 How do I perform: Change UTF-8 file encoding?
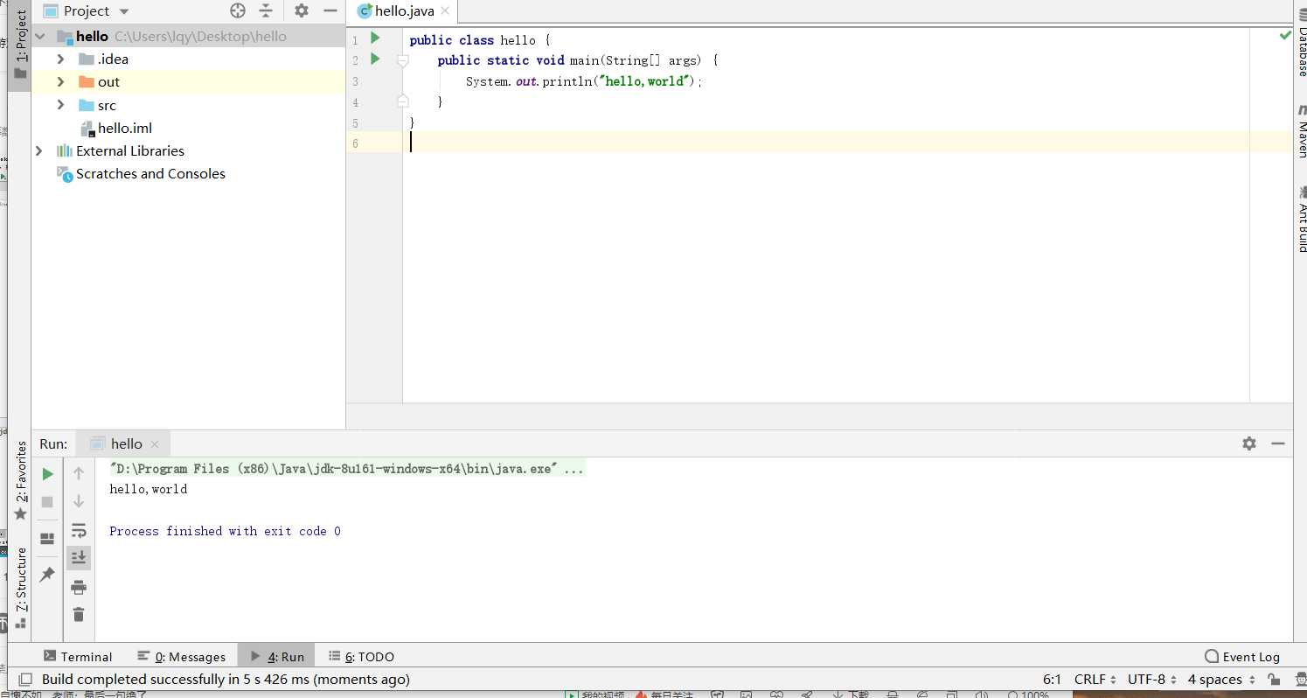pos(1152,680)
